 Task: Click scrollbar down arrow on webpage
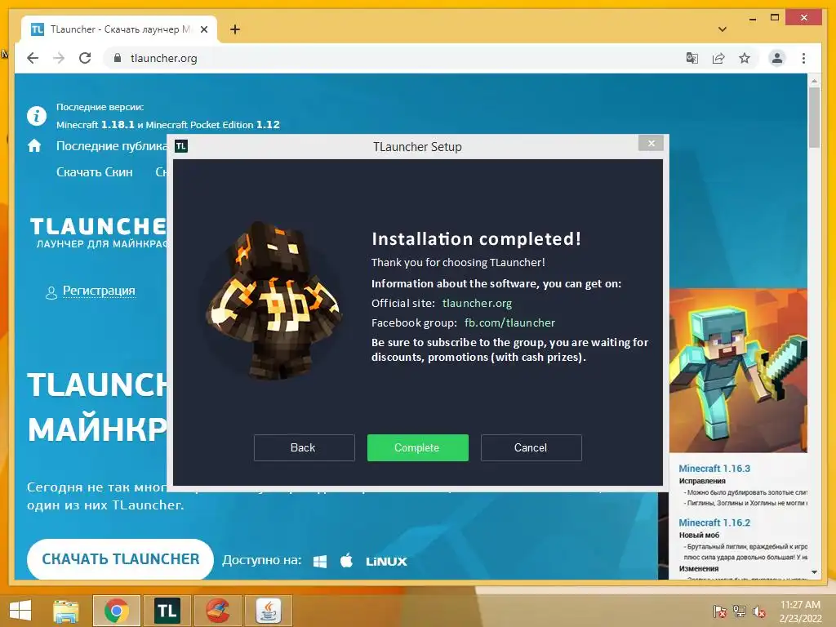pos(814,572)
